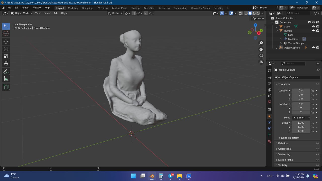The height and width of the screenshot is (181, 322).
Task: Open the View Layer properties tab
Action: tap(269, 90)
